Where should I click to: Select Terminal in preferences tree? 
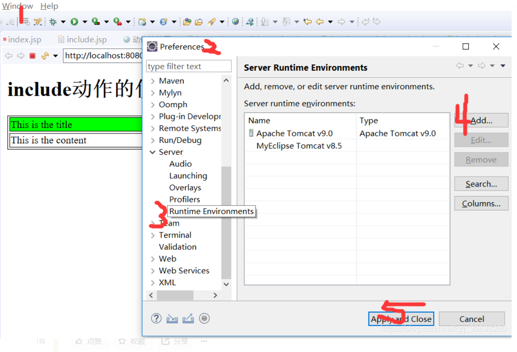point(175,235)
